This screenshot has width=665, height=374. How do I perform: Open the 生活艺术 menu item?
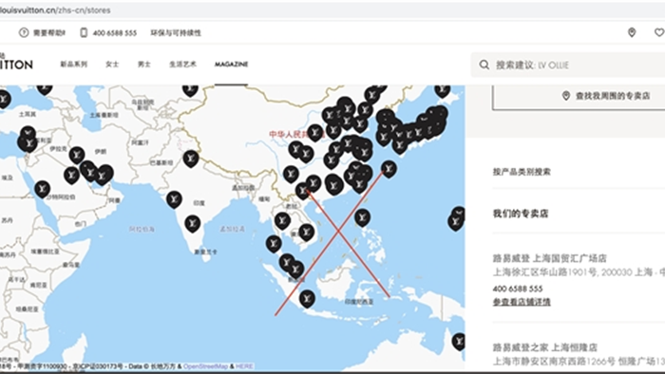click(182, 65)
